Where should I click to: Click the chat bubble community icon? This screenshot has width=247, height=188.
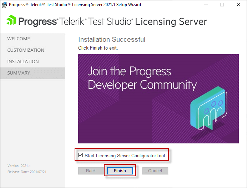(x=209, y=108)
